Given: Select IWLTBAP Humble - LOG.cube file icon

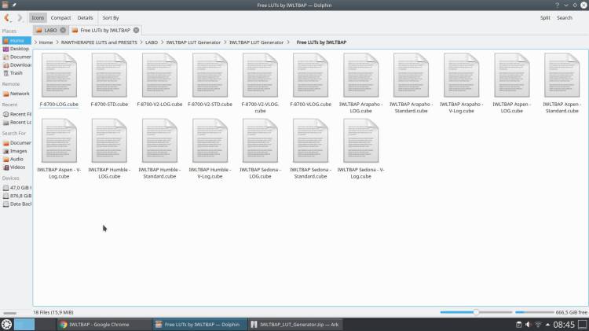Looking at the screenshot, I should coord(109,140).
